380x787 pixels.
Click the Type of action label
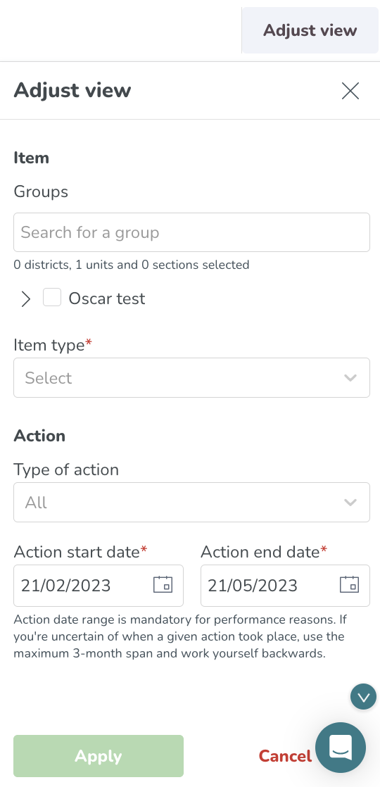click(66, 470)
